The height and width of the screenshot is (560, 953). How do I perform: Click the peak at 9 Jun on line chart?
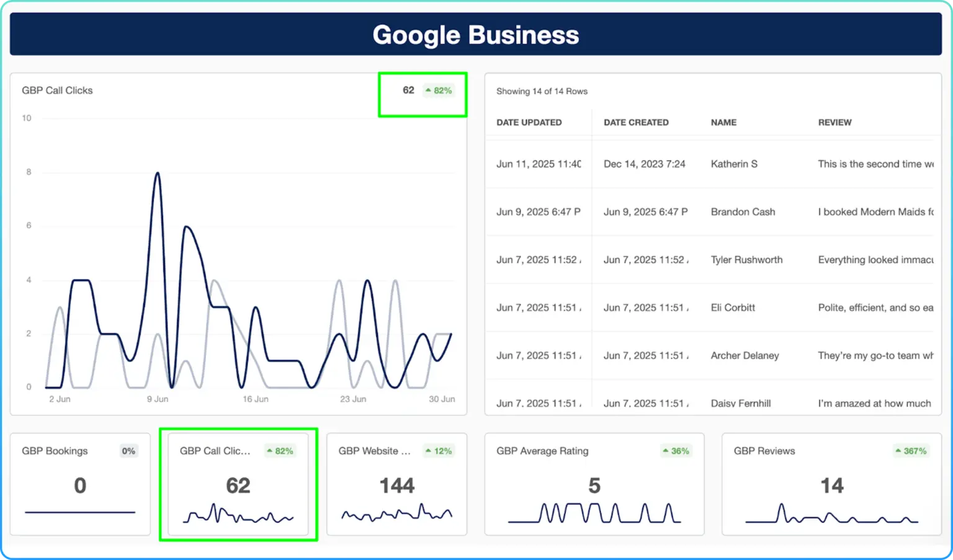158,174
